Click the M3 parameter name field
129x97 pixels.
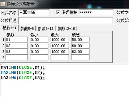(x=17, y=52)
